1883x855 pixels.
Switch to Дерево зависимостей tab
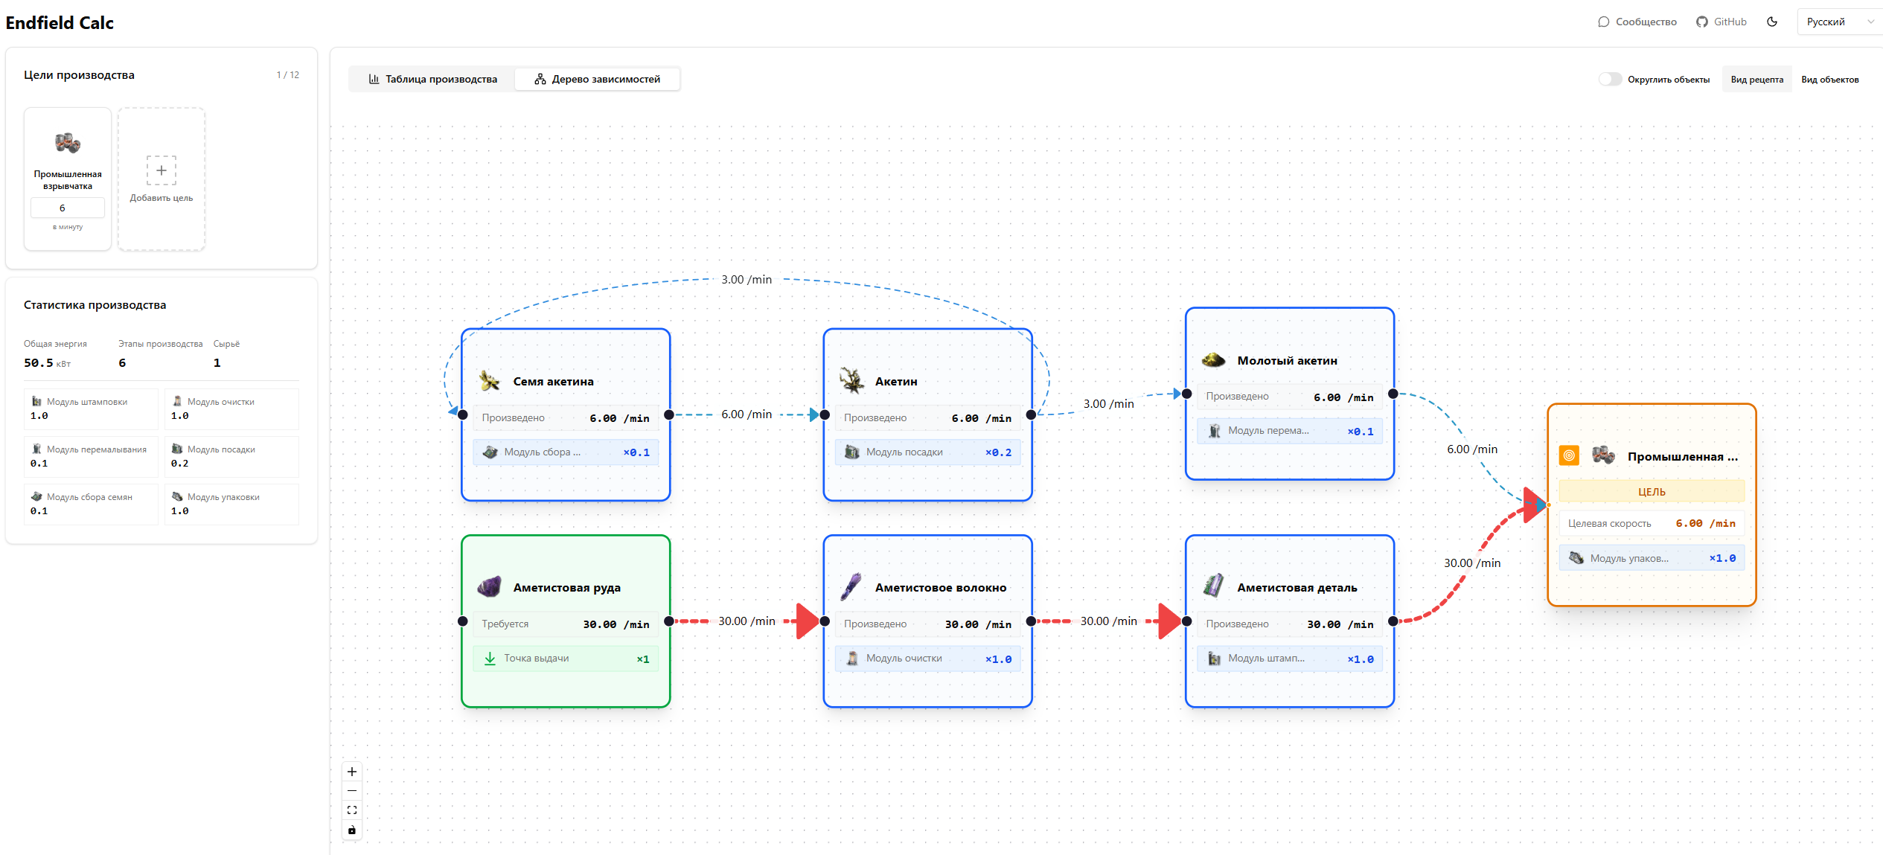(x=597, y=79)
